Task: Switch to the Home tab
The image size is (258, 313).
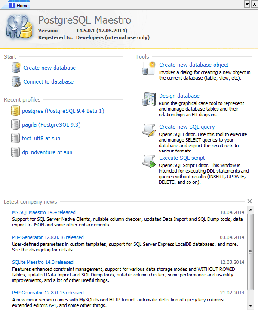Action: coord(19,5)
